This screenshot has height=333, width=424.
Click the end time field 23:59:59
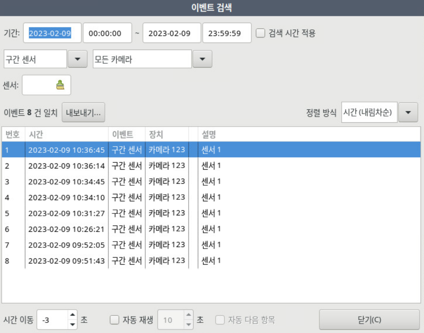pyautogui.click(x=227, y=33)
